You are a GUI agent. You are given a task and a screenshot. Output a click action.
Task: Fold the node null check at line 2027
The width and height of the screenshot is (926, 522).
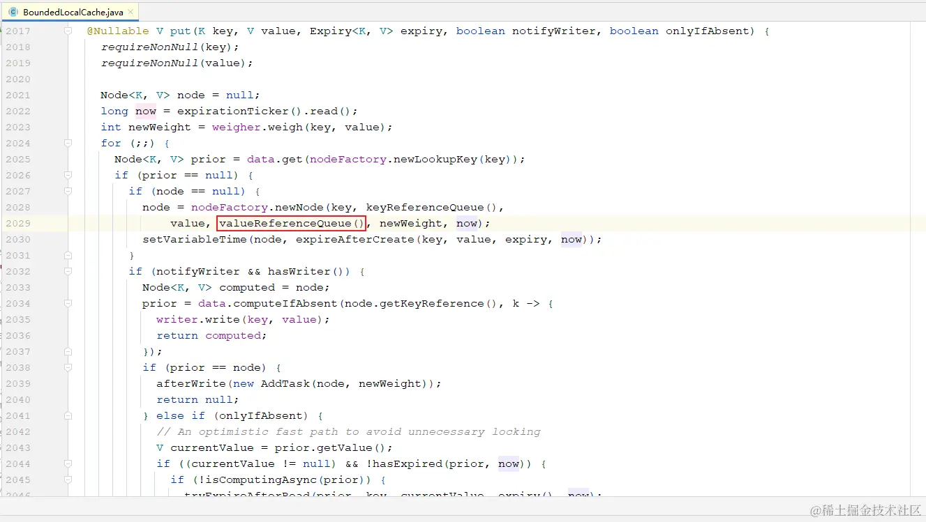[x=68, y=191]
